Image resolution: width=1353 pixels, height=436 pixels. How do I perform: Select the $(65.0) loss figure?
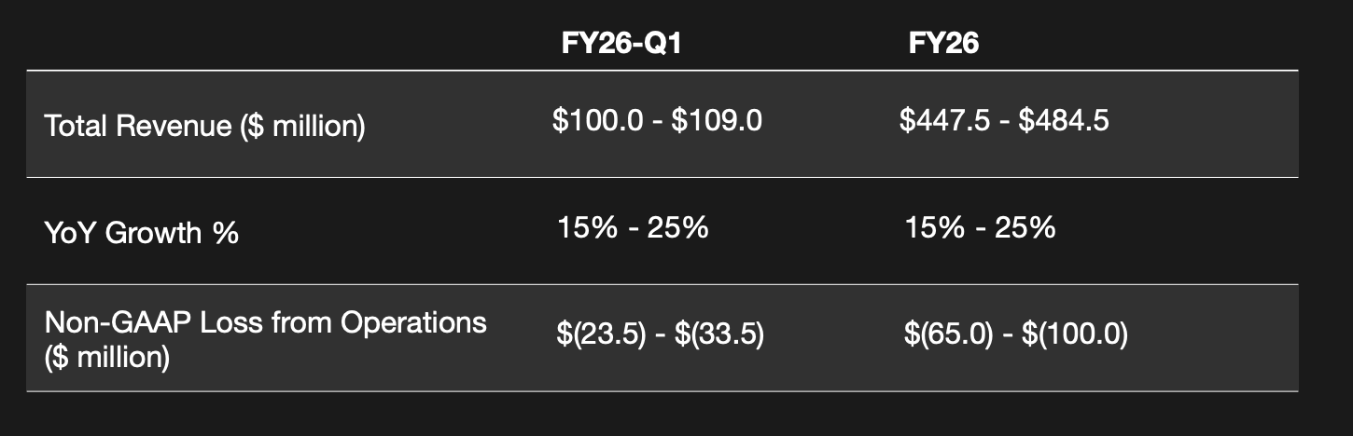click(x=948, y=334)
